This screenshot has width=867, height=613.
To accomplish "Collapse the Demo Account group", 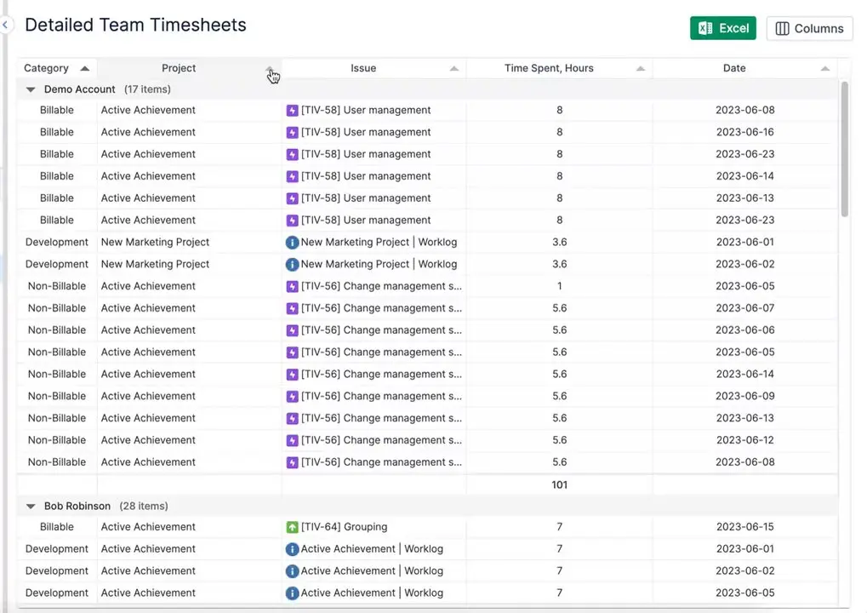I will point(31,89).
